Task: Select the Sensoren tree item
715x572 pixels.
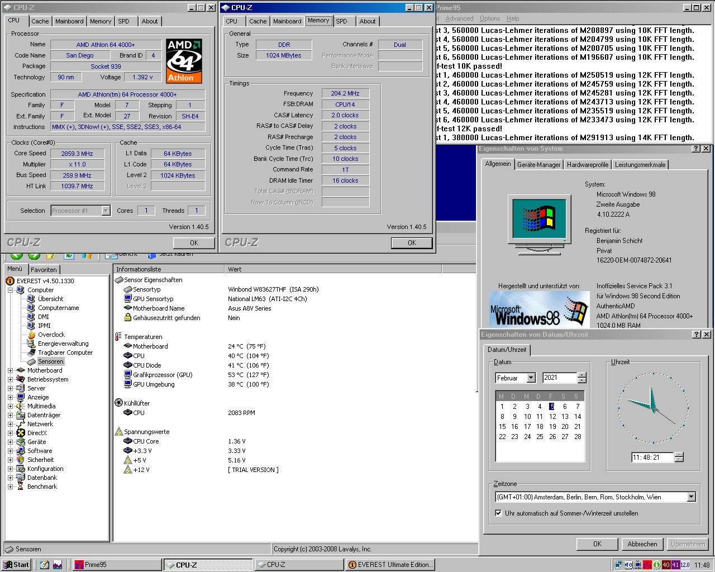Action: pos(45,361)
